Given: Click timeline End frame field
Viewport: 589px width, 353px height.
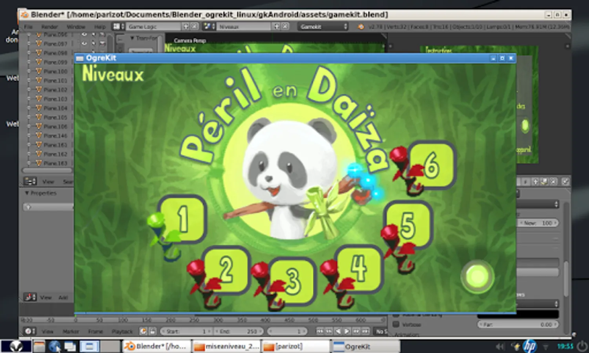Looking at the screenshot, I should pyautogui.click(x=238, y=331).
